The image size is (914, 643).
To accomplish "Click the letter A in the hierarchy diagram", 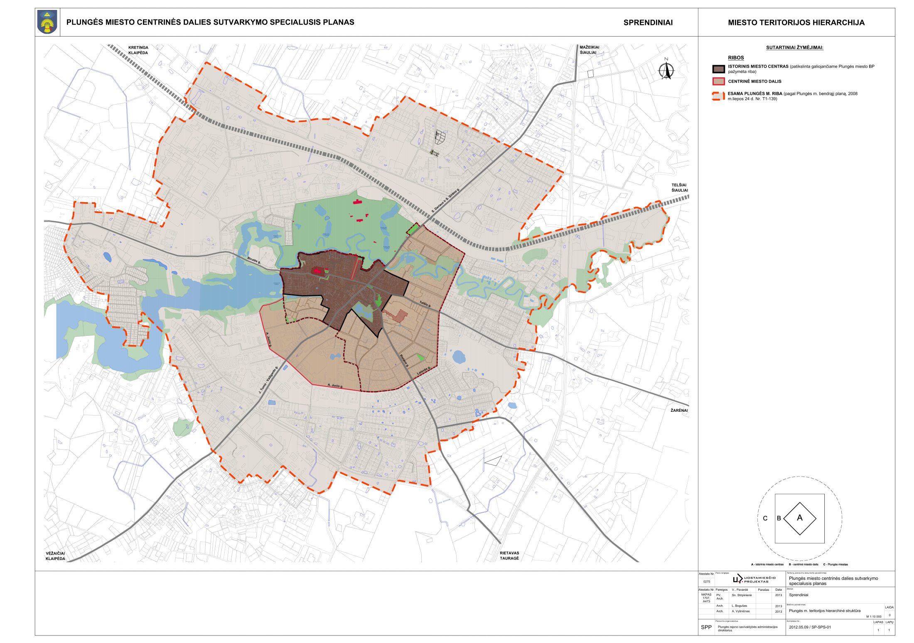I will point(799,518).
